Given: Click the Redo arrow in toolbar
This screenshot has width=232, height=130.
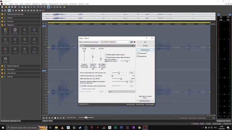Looking at the screenshot, I should coord(41,7).
